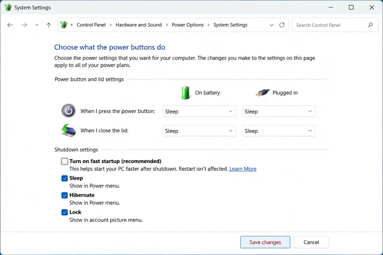This screenshot has height=255, width=383.
Task: Go back using the back arrow
Action: pos(10,25)
